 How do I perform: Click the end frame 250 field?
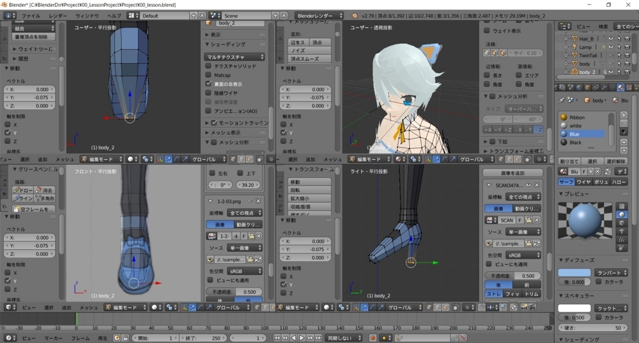(x=203, y=338)
